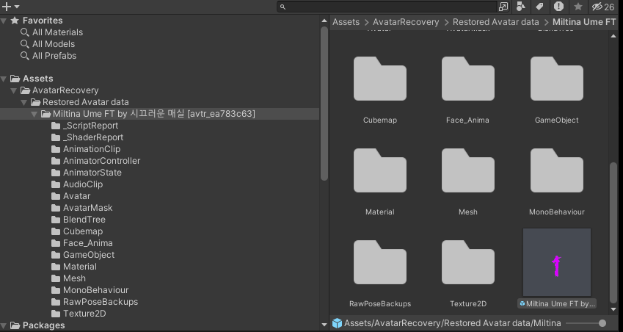This screenshot has width=623, height=332.
Task: Select MonoBehaviour folder icon in grid
Action: [x=557, y=170]
